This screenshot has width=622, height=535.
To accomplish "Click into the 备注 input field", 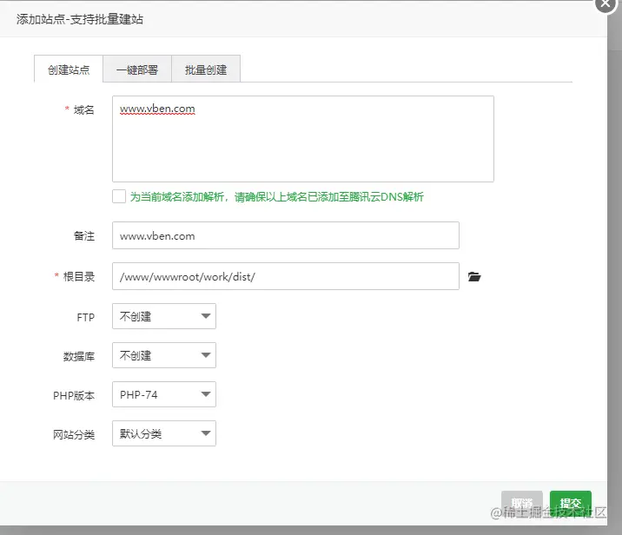I will (286, 235).
